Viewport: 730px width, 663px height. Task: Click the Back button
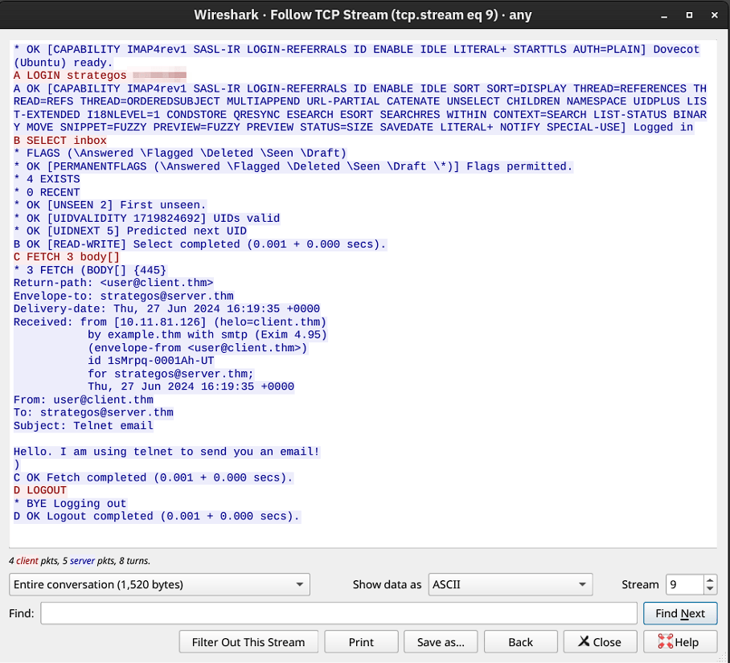point(520,642)
